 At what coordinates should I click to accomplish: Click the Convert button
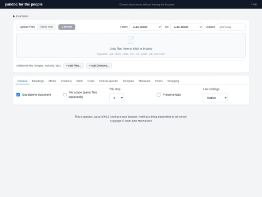coord(67,27)
